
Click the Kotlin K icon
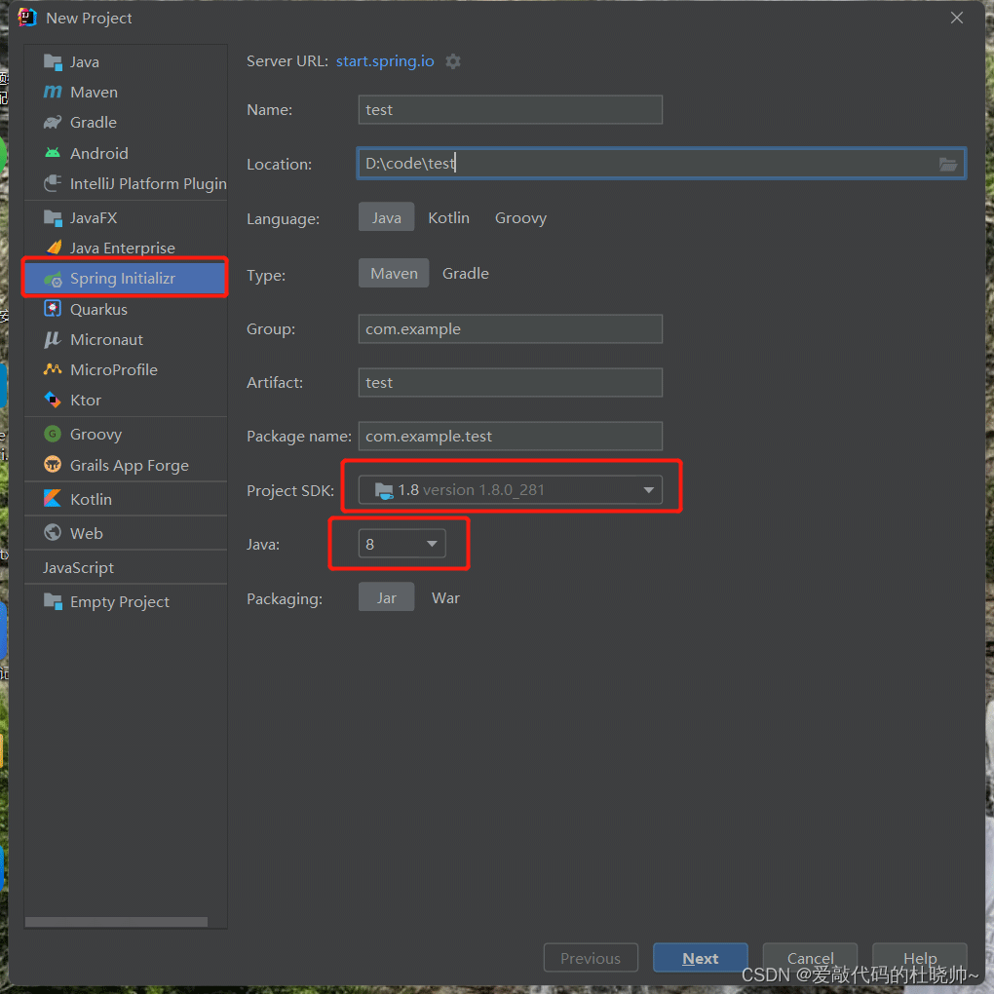(x=53, y=499)
